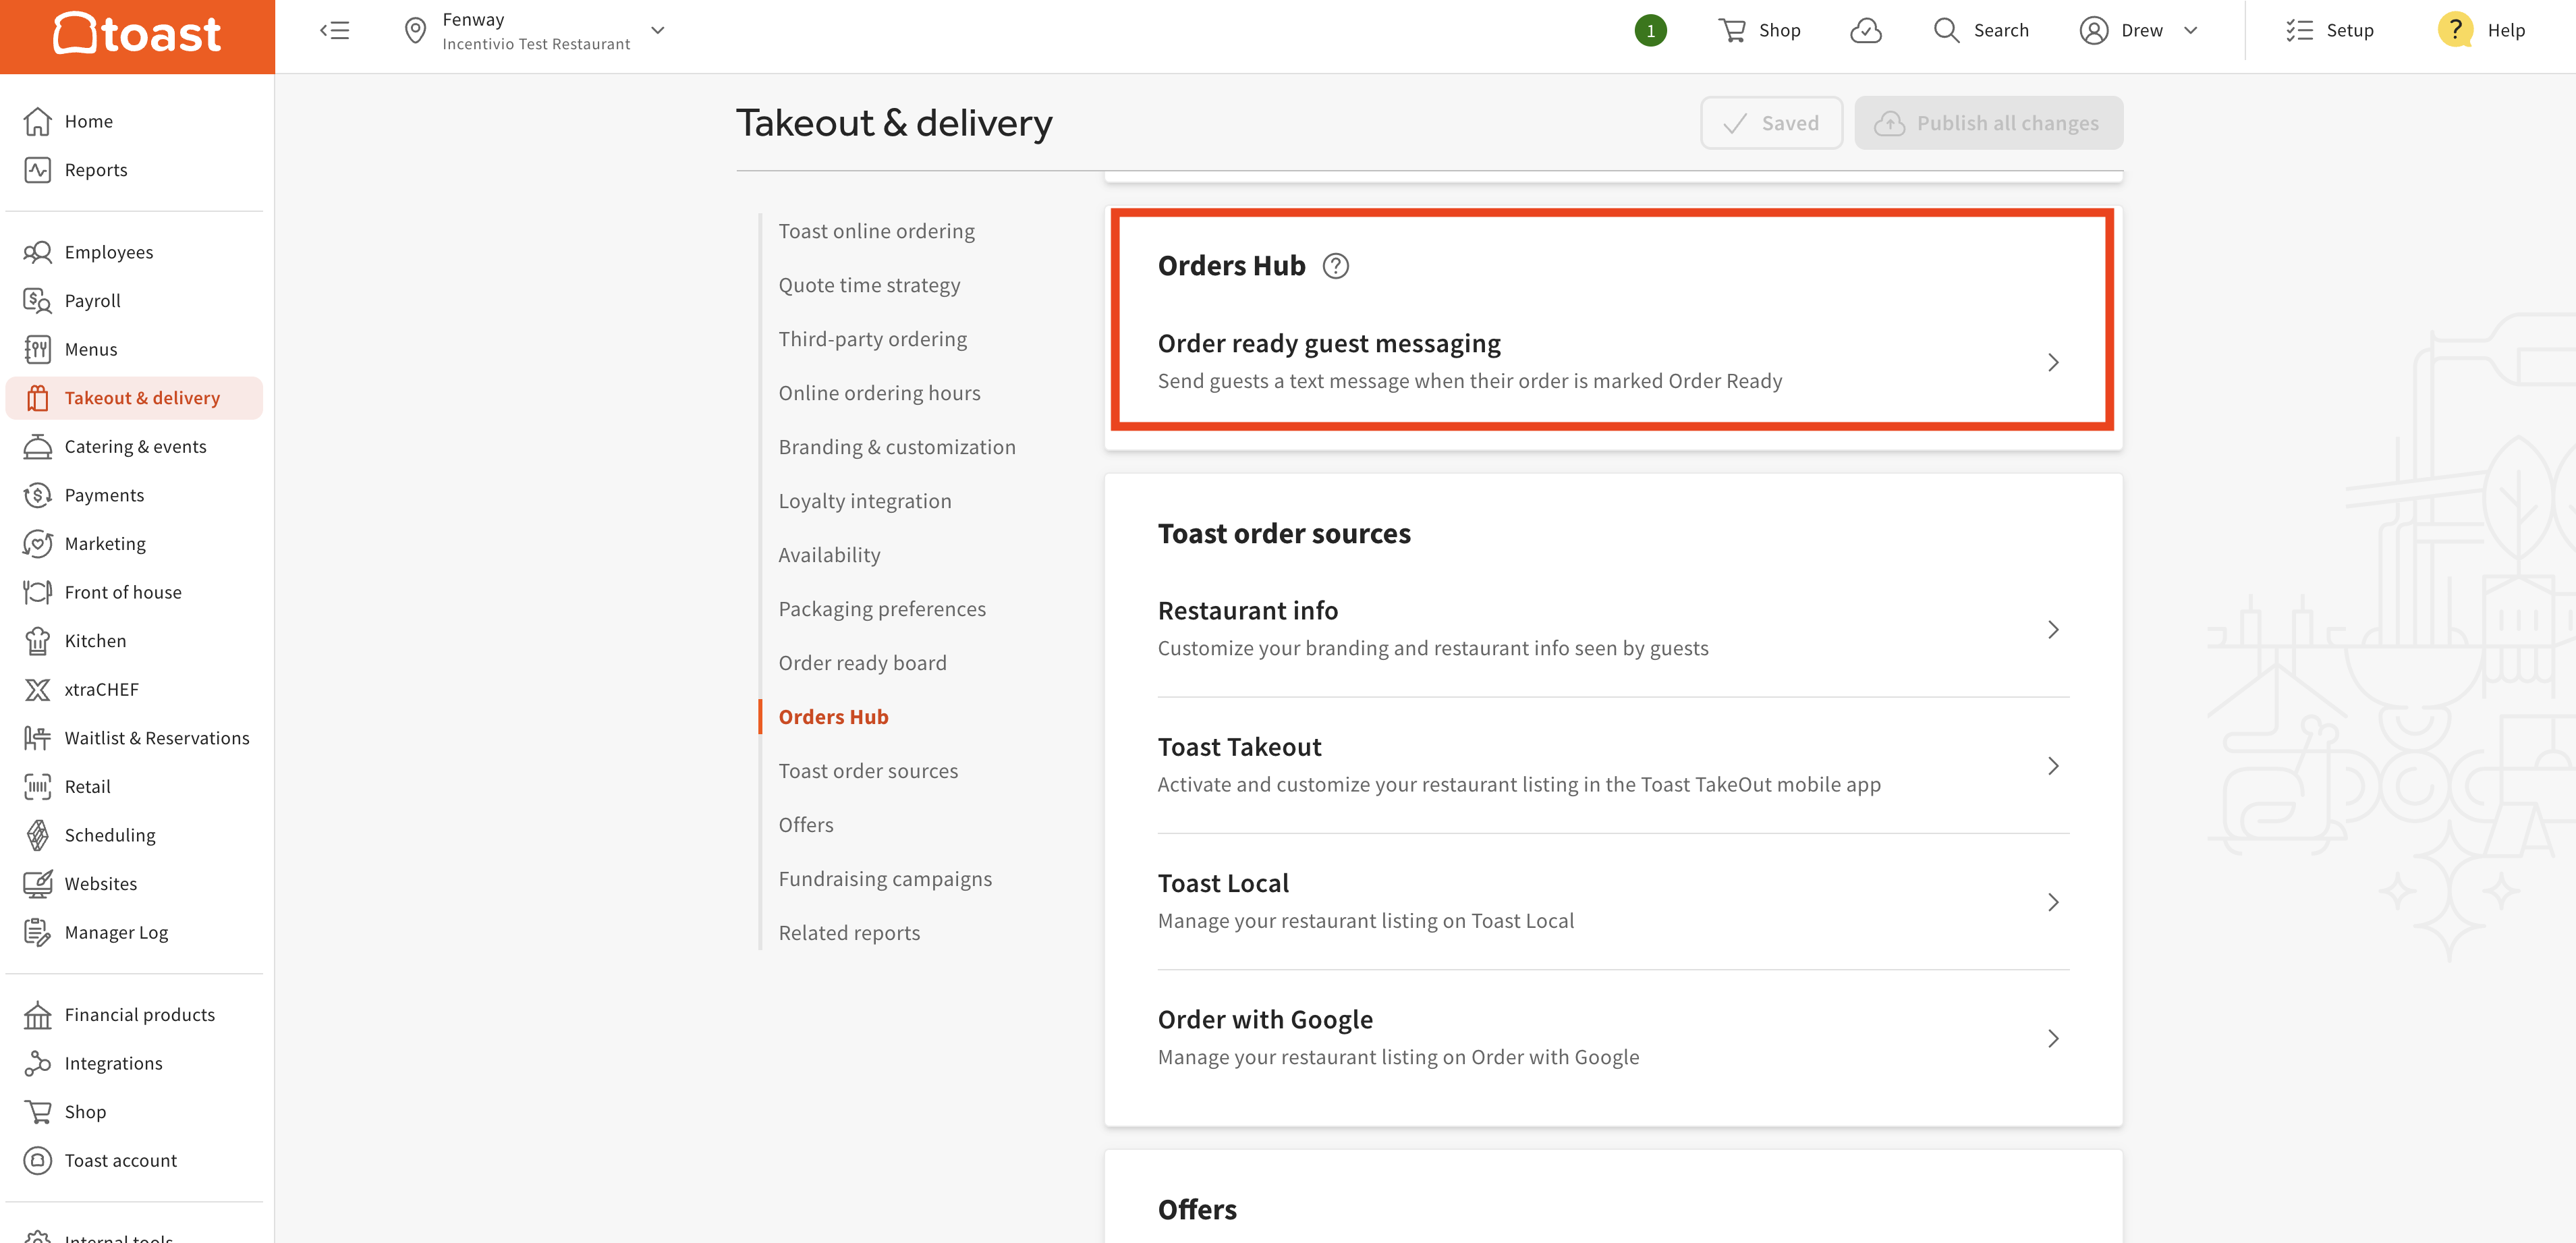Click the Saved button

pos(1771,123)
